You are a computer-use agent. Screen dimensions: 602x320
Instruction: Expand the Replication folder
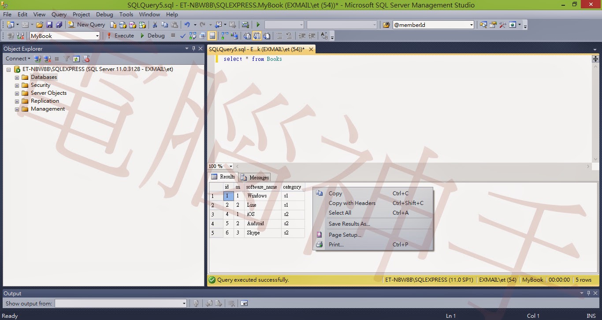[x=17, y=101]
